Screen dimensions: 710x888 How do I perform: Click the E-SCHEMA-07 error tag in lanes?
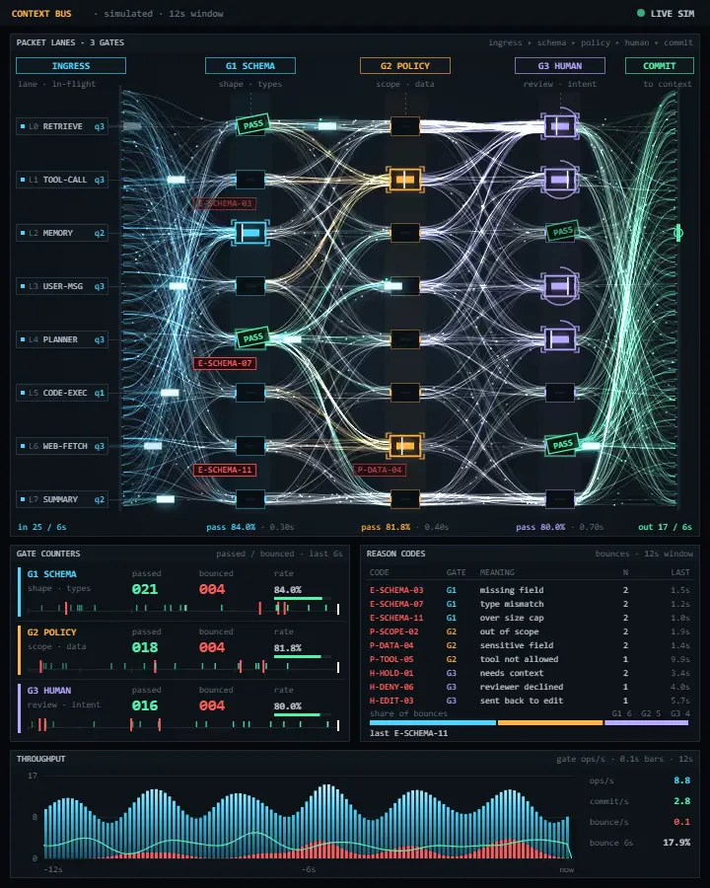click(x=225, y=363)
